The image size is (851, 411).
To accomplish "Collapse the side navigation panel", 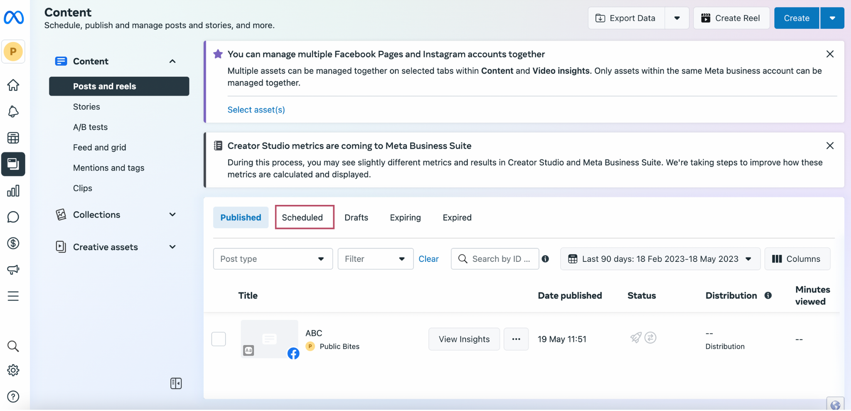I will (176, 383).
